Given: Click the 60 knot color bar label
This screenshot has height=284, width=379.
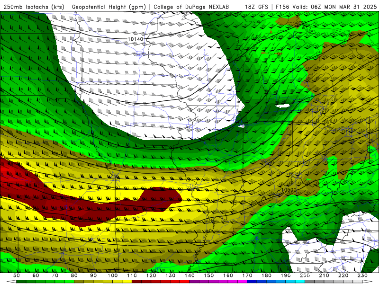Looking at the screenshot, I should [36, 275].
